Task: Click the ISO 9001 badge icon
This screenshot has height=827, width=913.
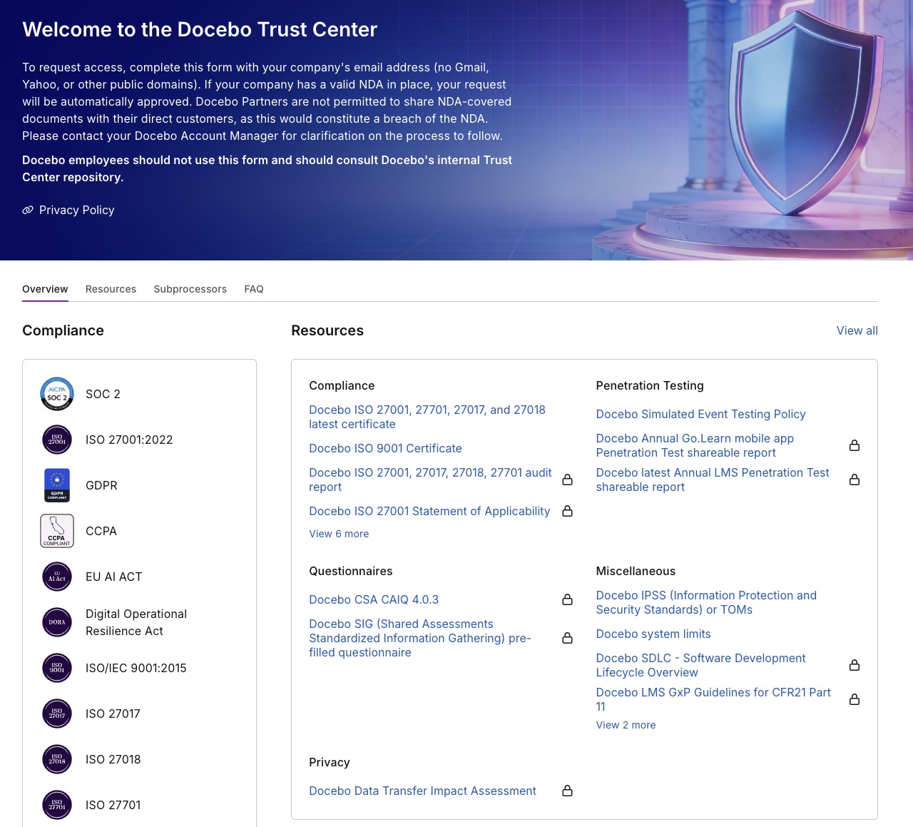Action: click(x=57, y=668)
